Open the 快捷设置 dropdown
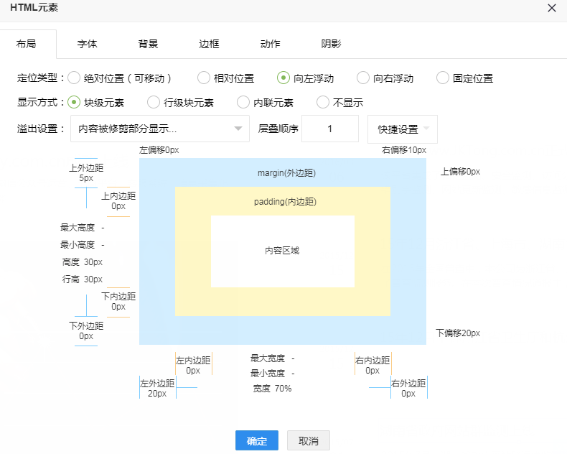The image size is (567, 454). (402, 129)
